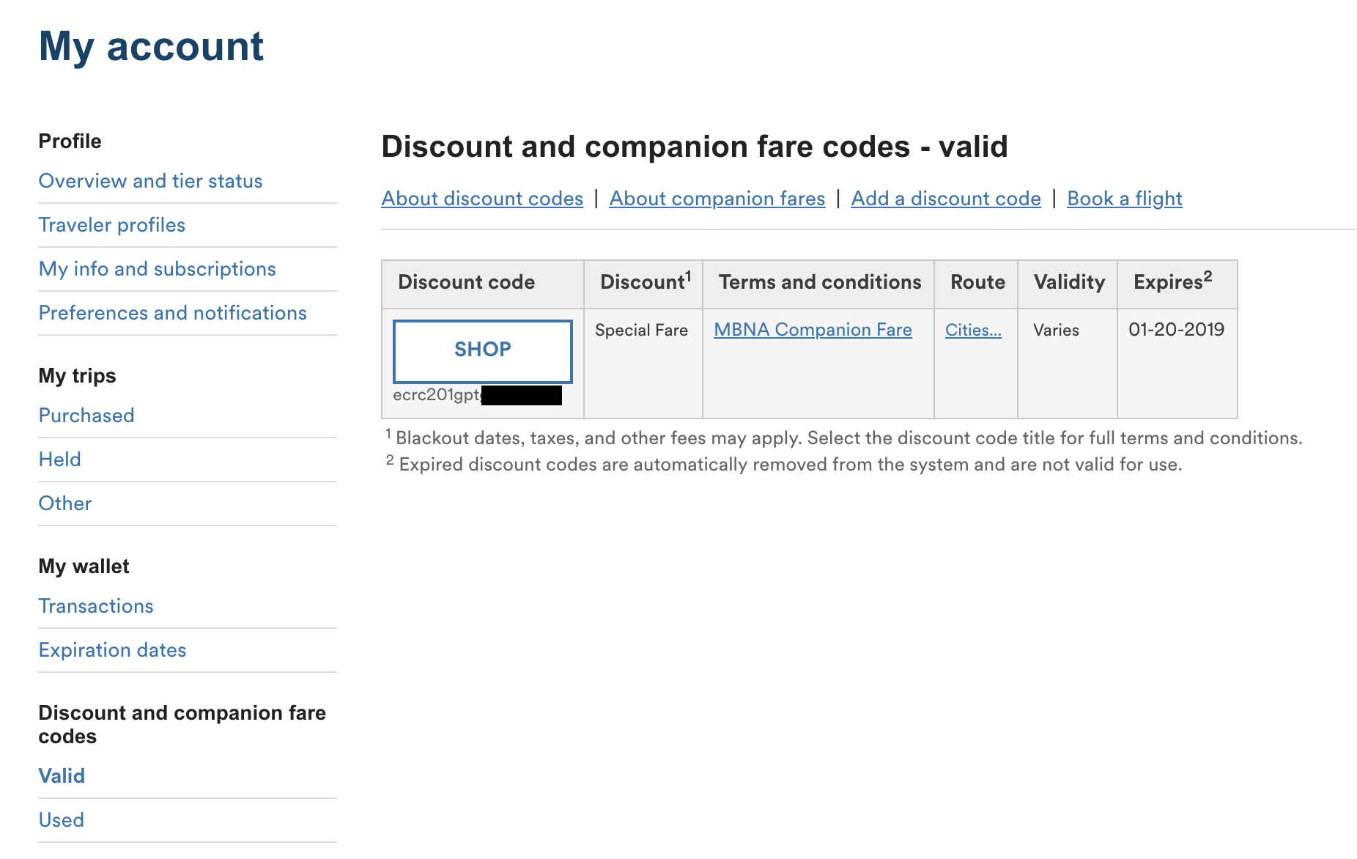Select My info and subscriptions
This screenshot has height=859, width=1357.
click(157, 269)
